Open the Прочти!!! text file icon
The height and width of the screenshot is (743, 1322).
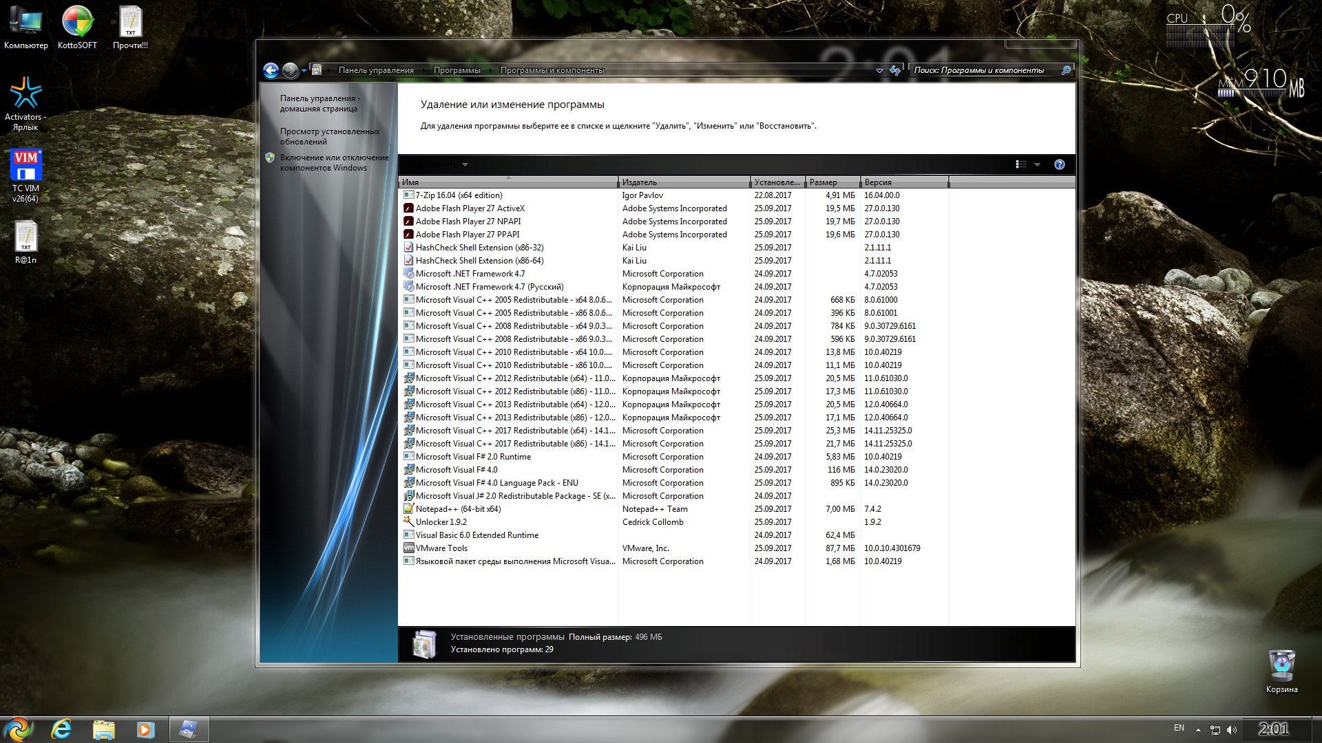click(130, 28)
